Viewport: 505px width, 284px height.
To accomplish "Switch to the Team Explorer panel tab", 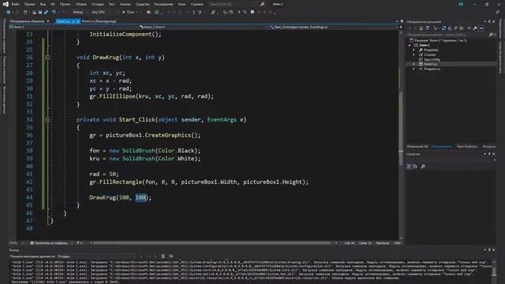I will (x=467, y=147).
